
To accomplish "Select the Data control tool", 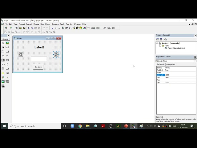I will pos(7,82).
